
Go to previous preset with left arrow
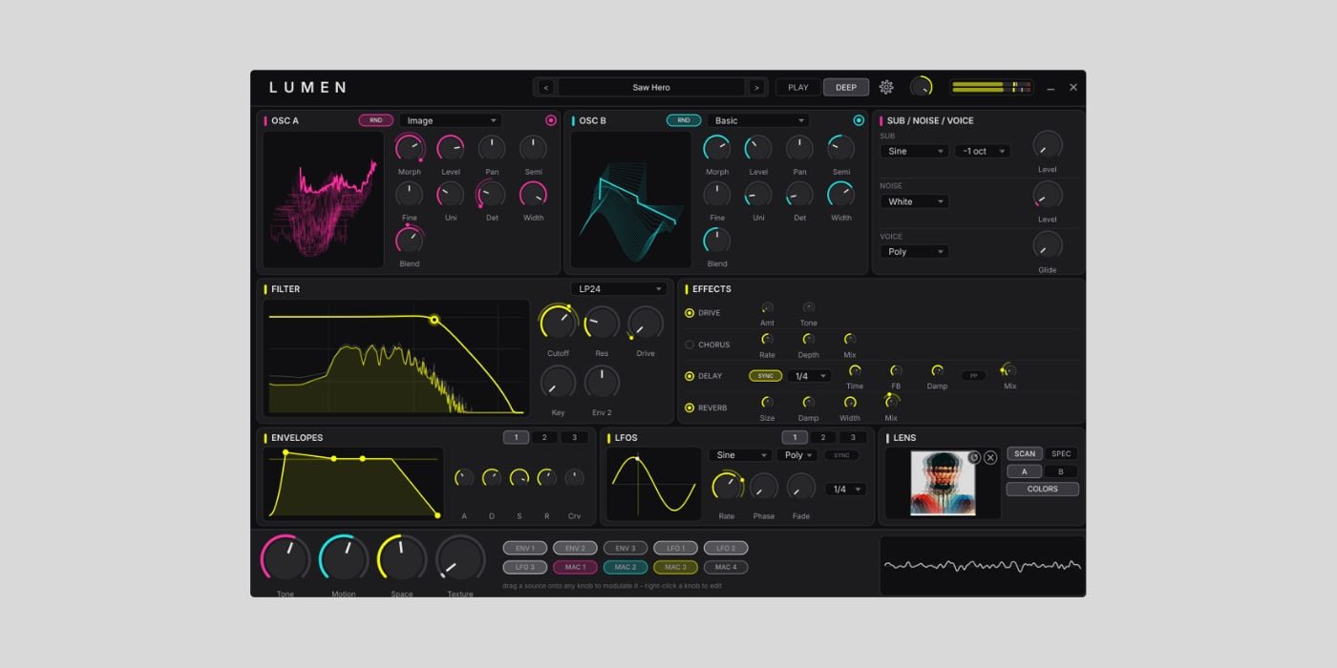(546, 88)
